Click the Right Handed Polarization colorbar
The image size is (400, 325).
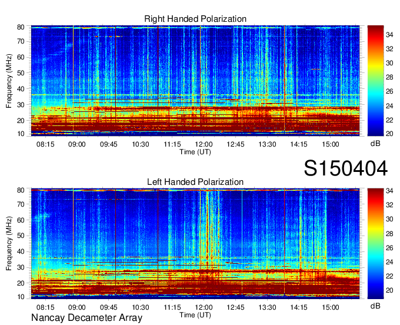(375, 81)
